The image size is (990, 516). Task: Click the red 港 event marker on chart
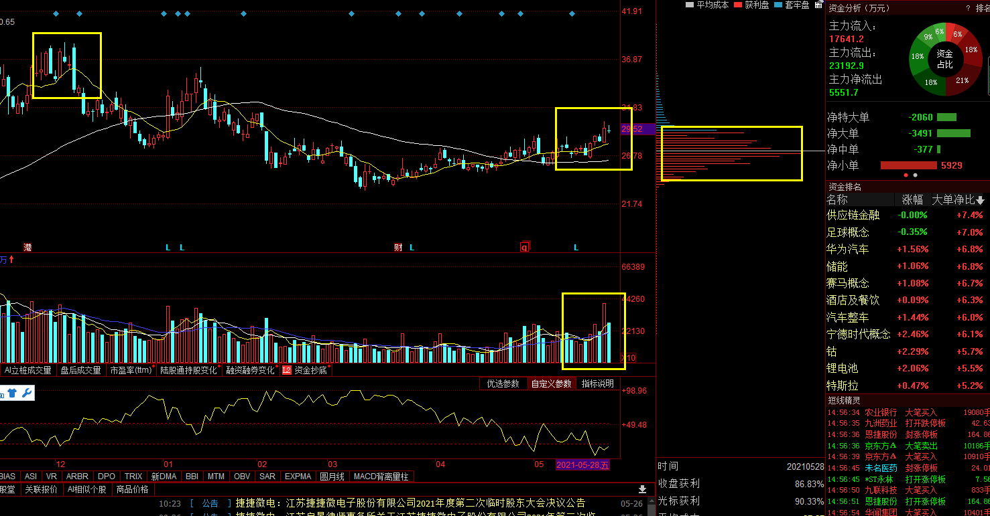point(27,247)
